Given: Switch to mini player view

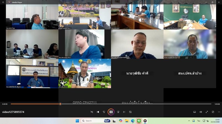Looking at the screenshot, I should [x=213, y=112].
